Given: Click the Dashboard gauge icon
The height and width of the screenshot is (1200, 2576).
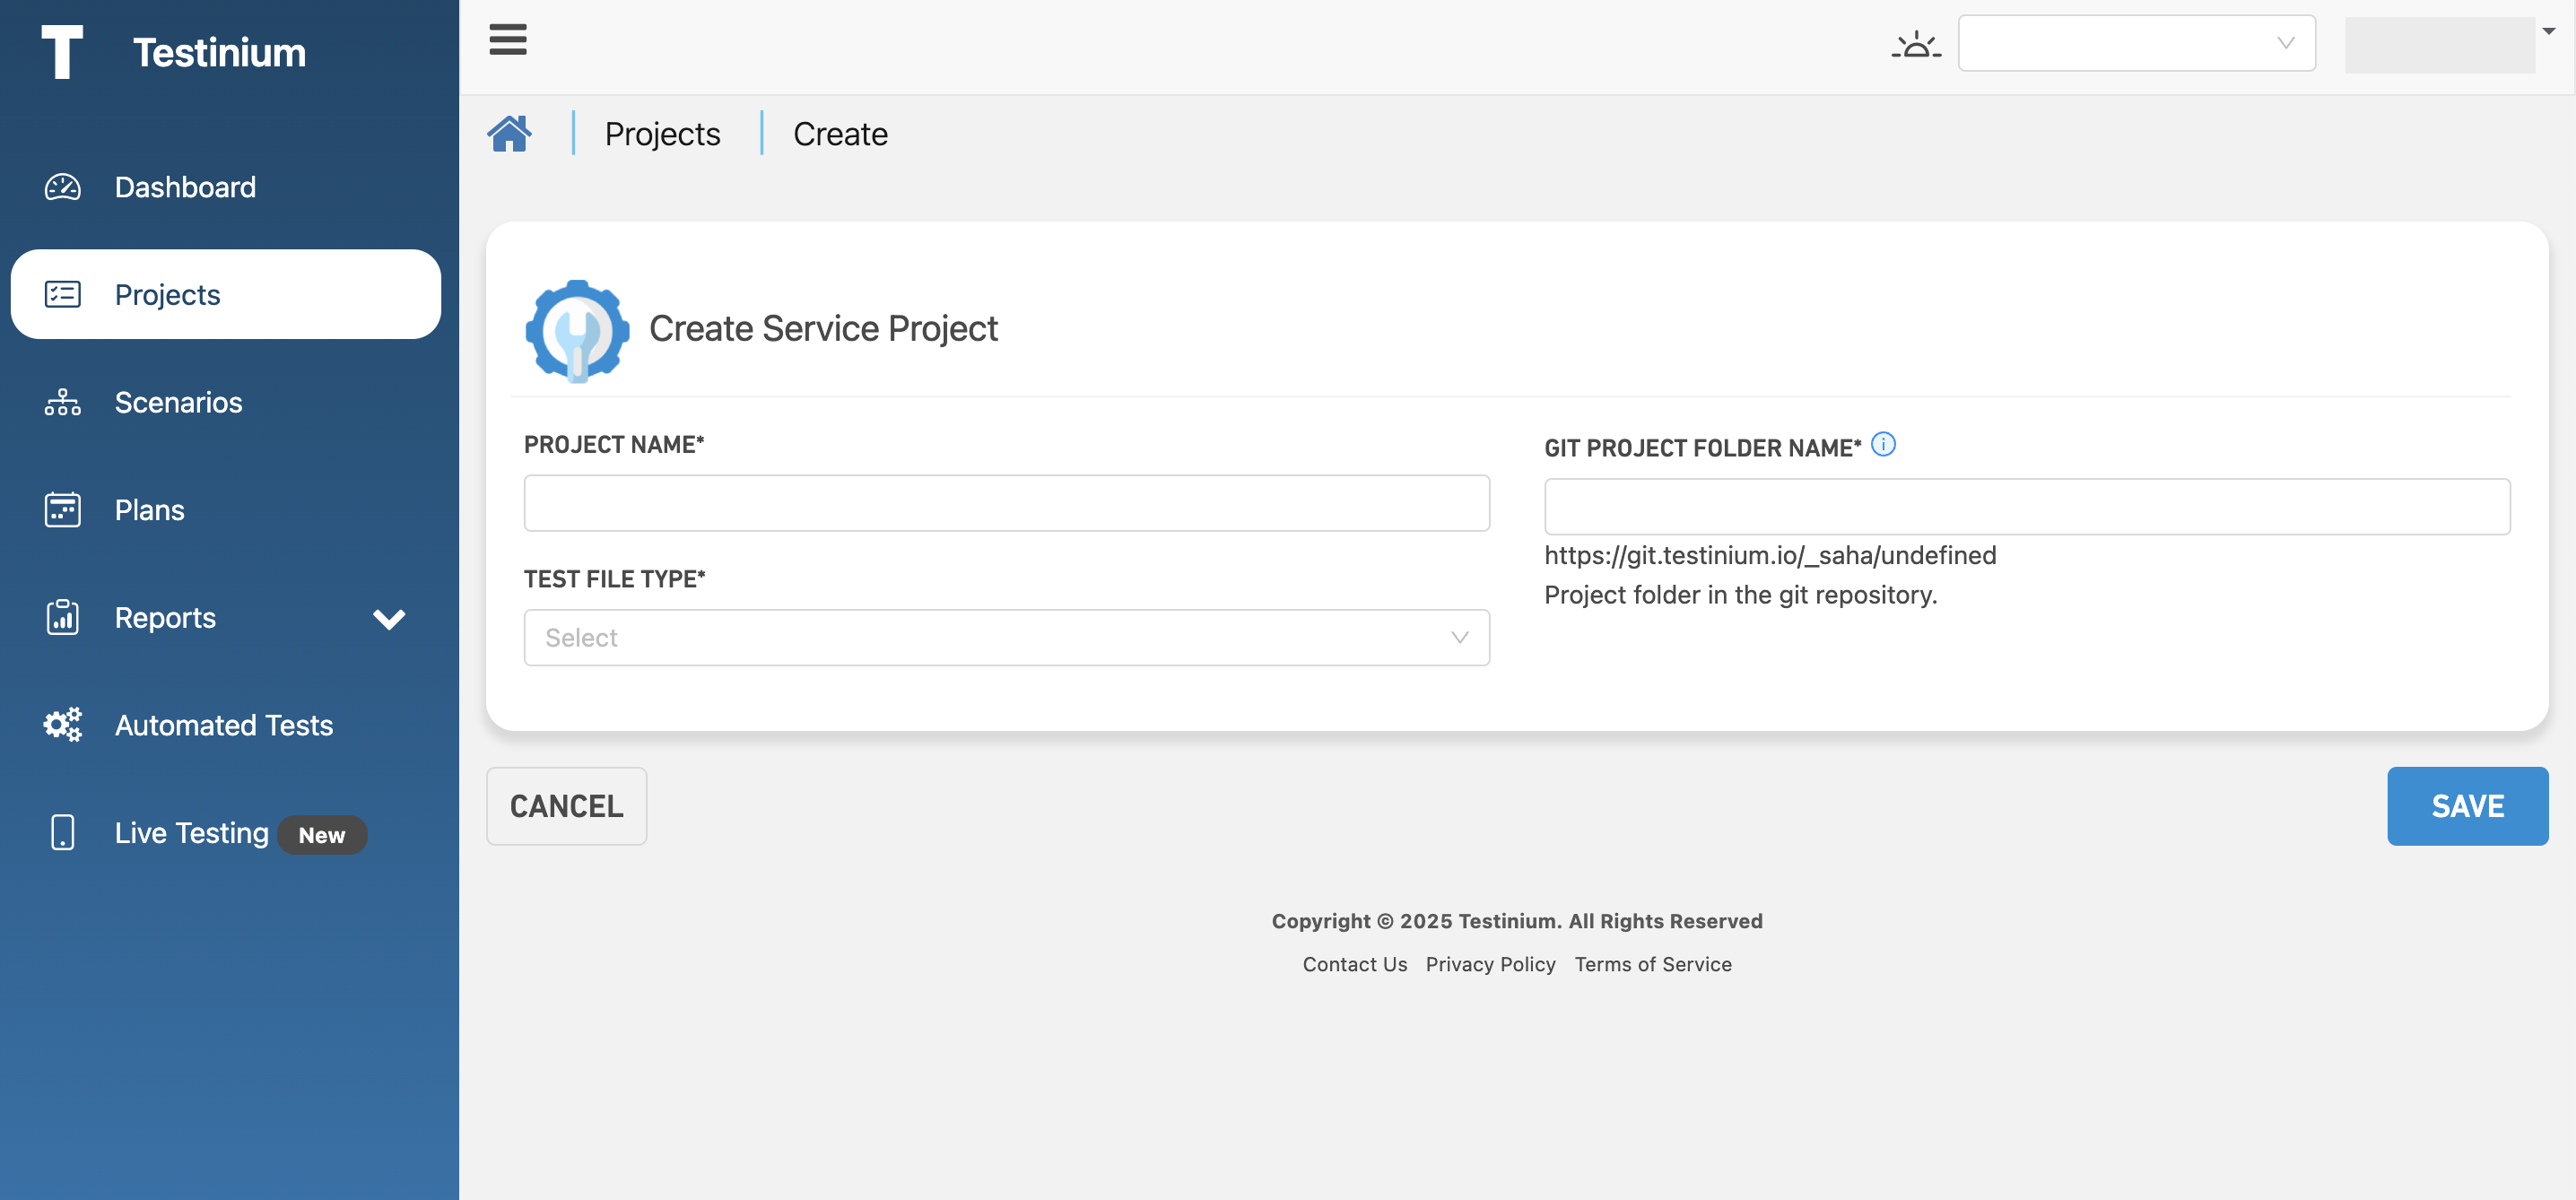Looking at the screenshot, I should pos(62,187).
